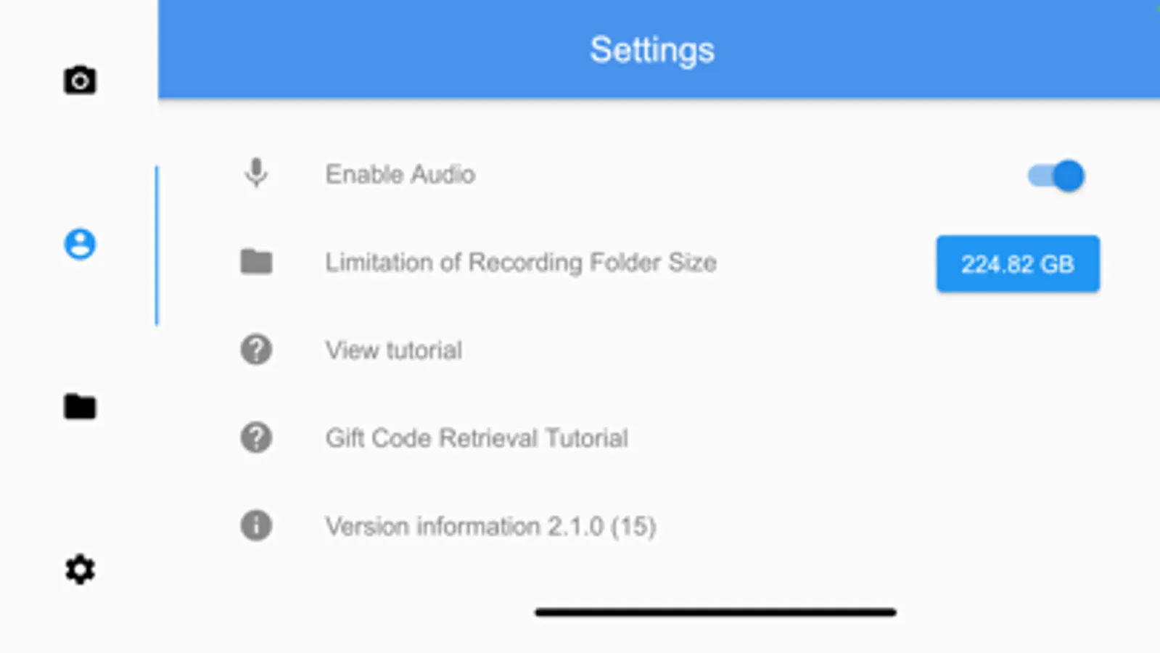Open the gear settings icon in sidebar

pos(80,570)
